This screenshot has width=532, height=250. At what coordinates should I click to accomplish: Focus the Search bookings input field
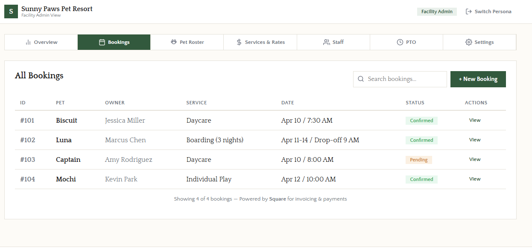pyautogui.click(x=400, y=79)
